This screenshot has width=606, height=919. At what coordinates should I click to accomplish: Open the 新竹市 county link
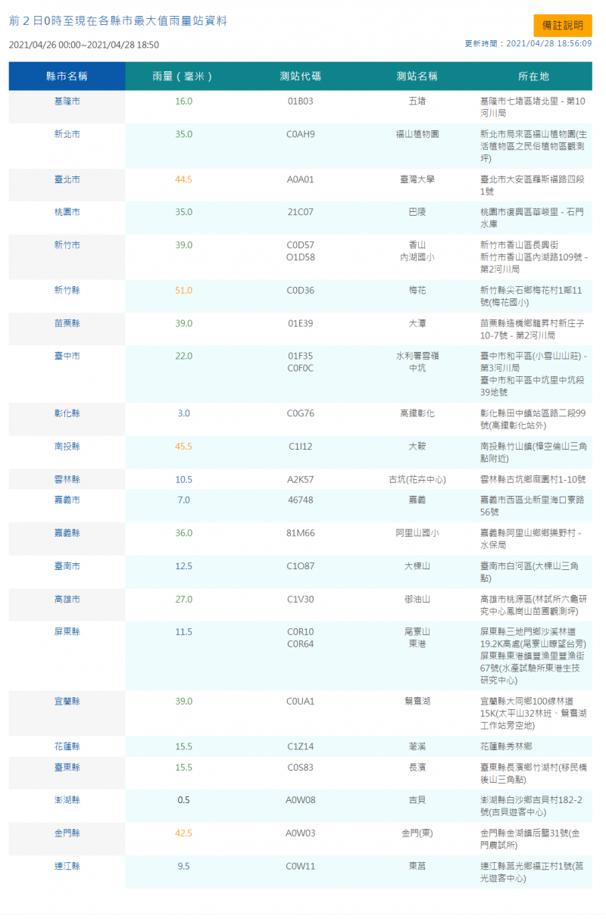pos(67,245)
